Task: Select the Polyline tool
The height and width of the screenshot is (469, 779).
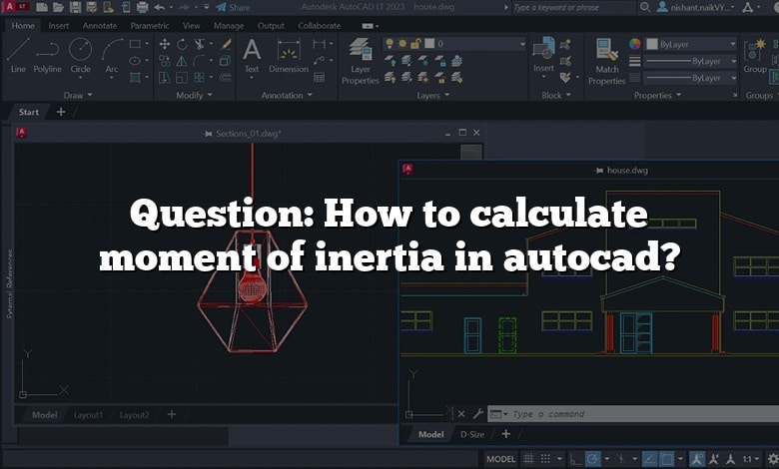Action: [x=47, y=55]
